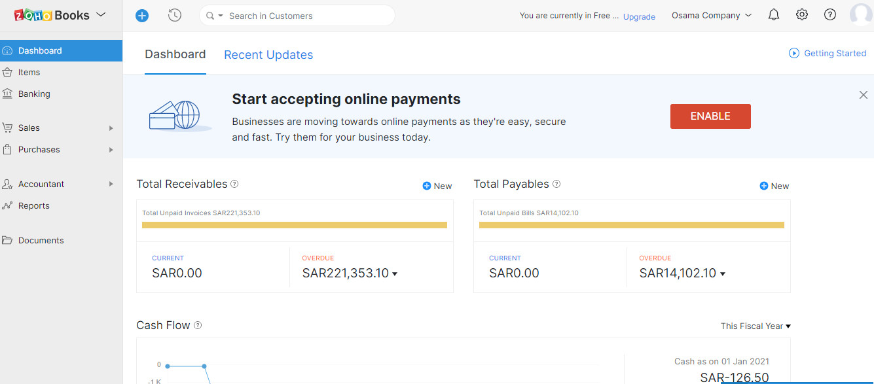This screenshot has width=874, height=384.
Task: Open the user profile avatar
Action: (861, 15)
